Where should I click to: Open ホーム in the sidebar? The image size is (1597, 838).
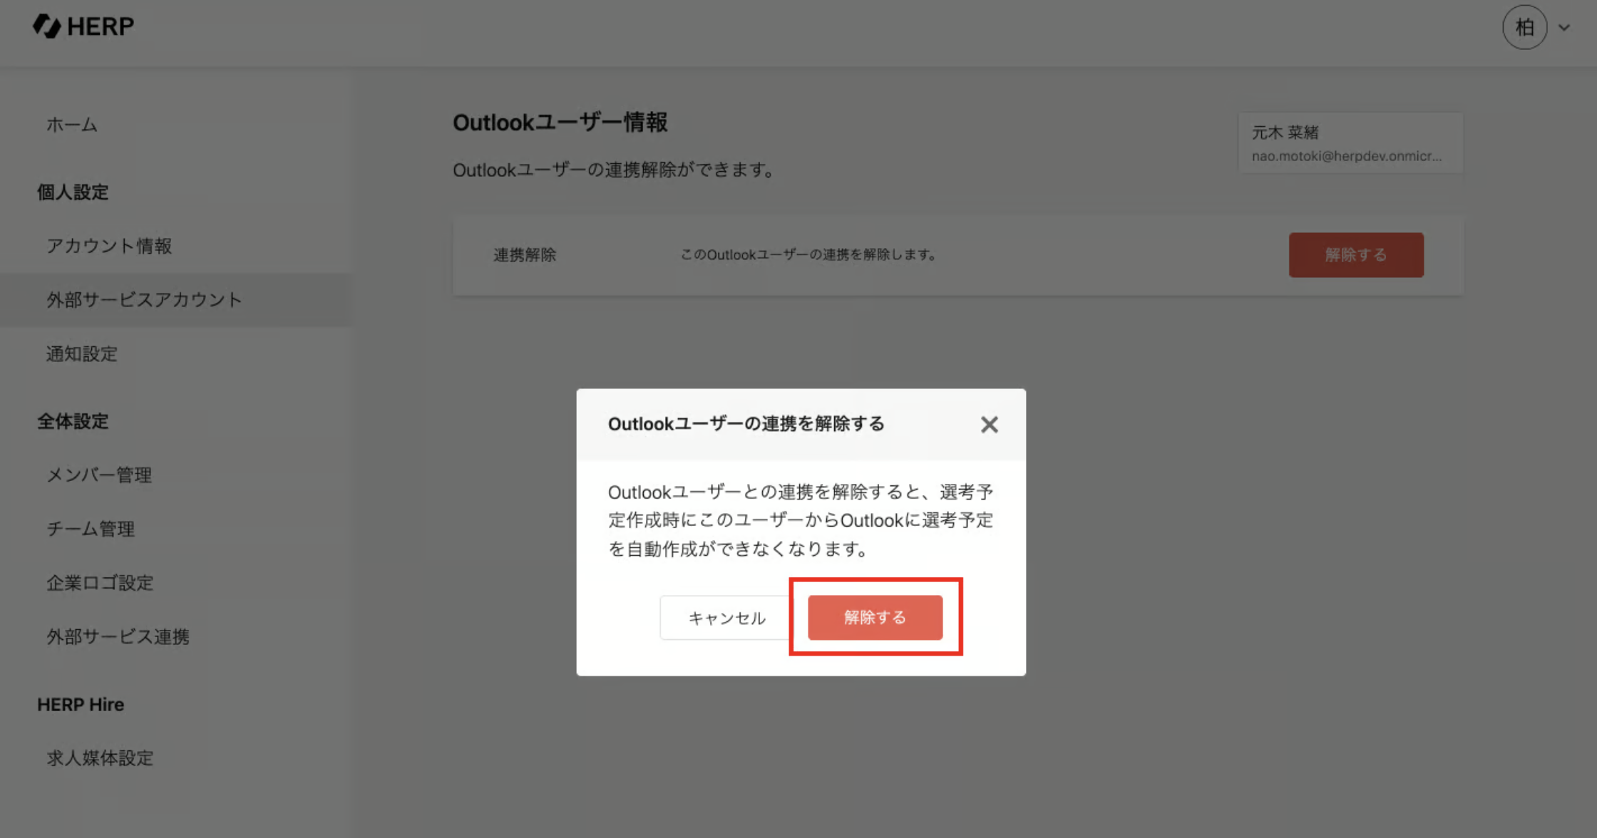pyautogui.click(x=72, y=125)
